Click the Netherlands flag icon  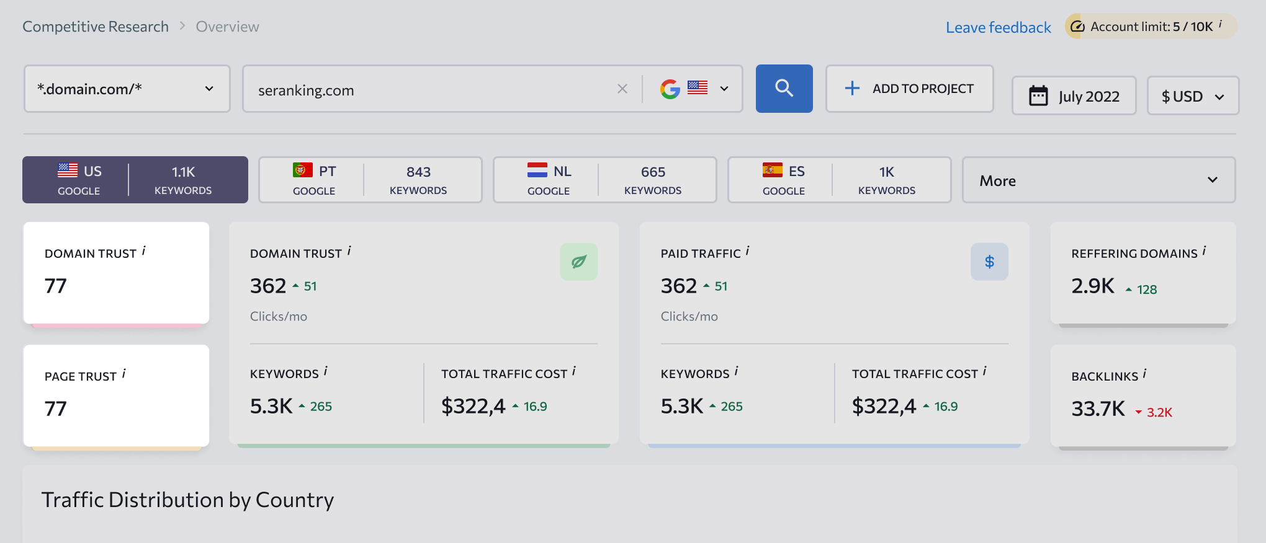537,170
